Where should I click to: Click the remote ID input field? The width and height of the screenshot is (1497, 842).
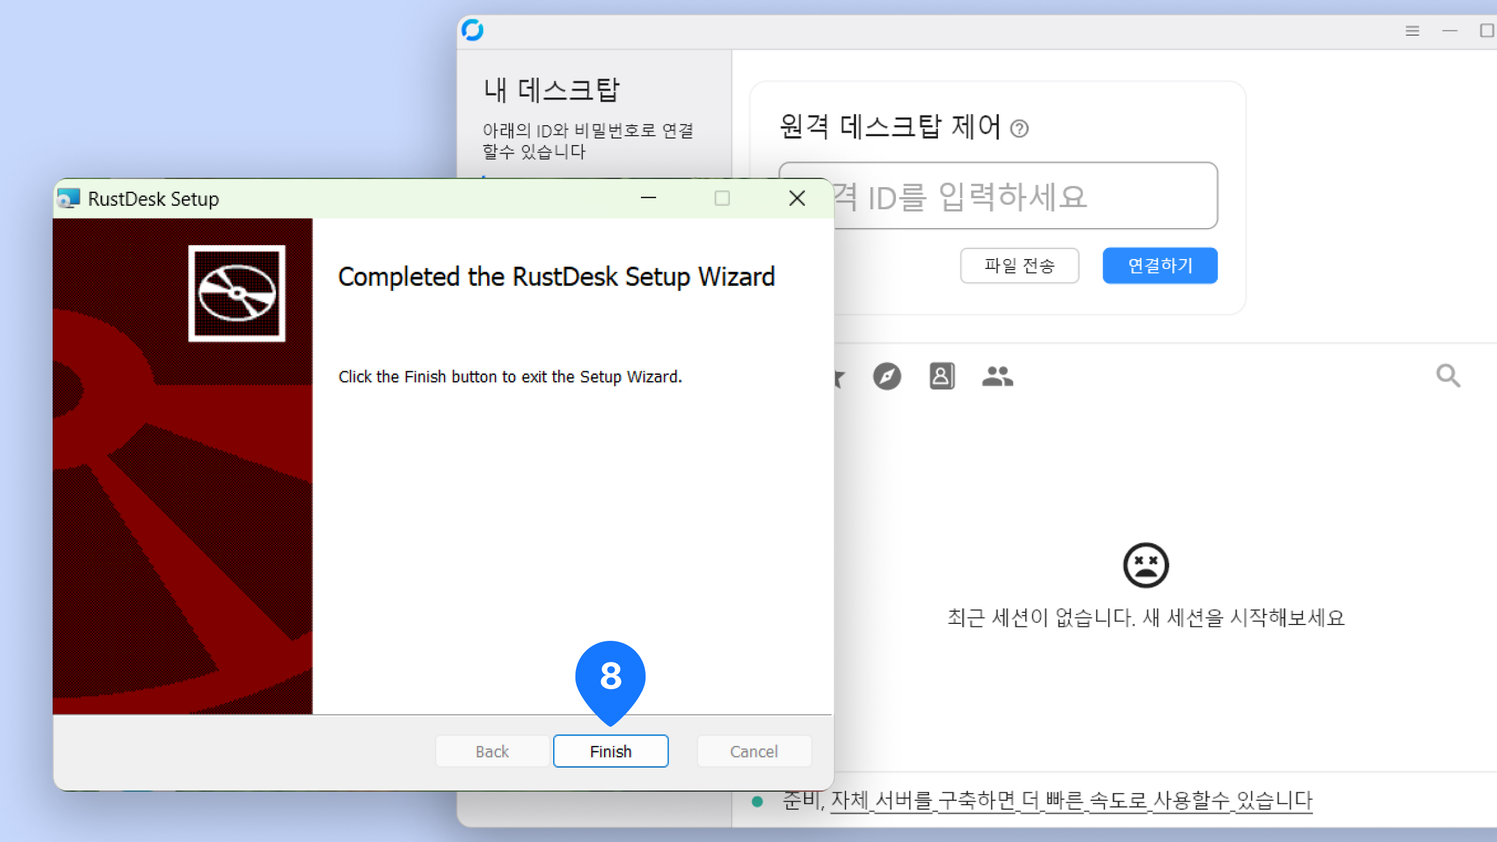click(x=1023, y=196)
